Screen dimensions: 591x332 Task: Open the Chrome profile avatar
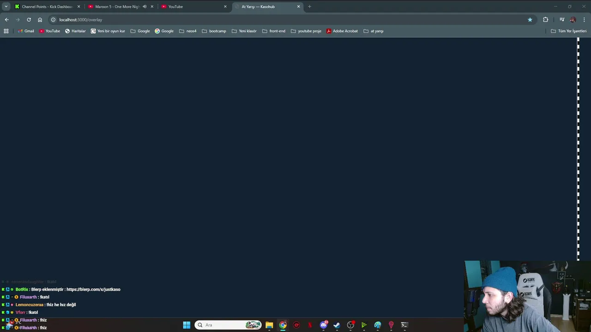tap(573, 19)
